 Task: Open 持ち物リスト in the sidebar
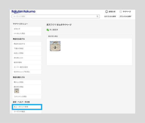pyautogui.click(x=27, y=58)
